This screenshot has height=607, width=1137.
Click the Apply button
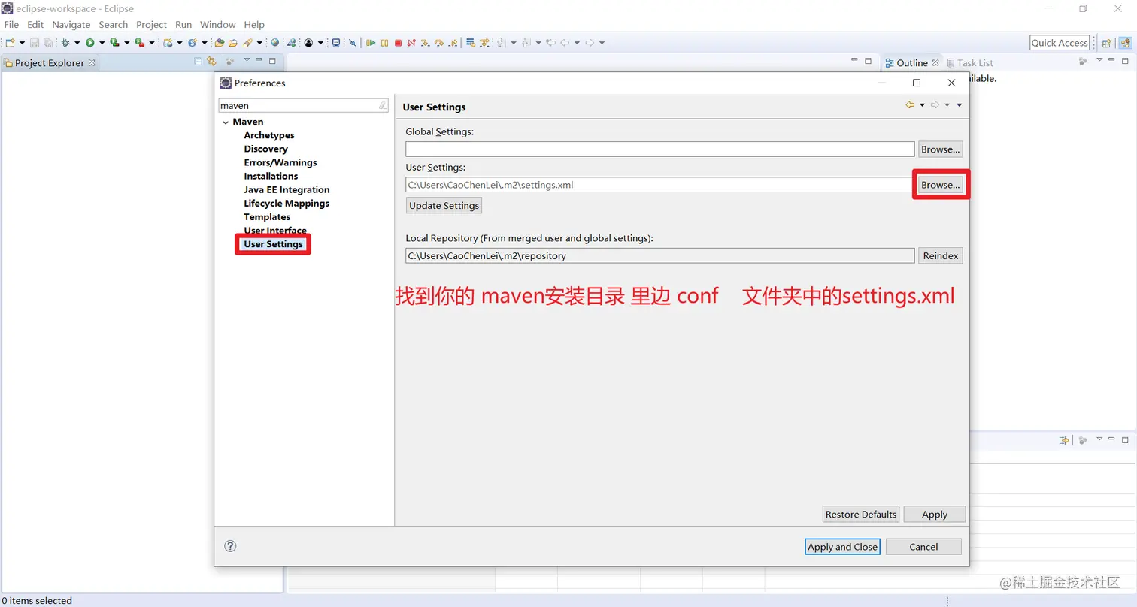(x=935, y=515)
